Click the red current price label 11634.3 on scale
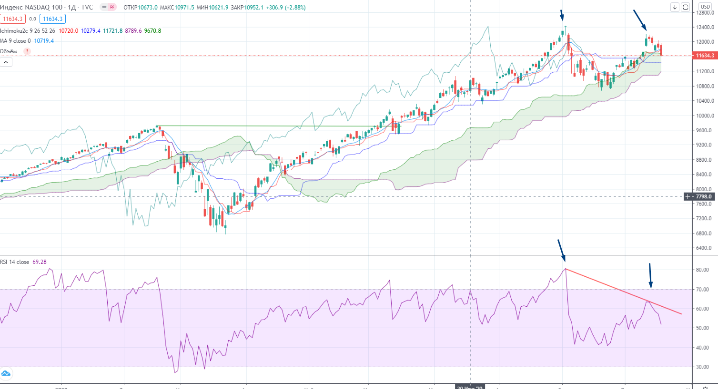718x389 pixels. point(705,56)
